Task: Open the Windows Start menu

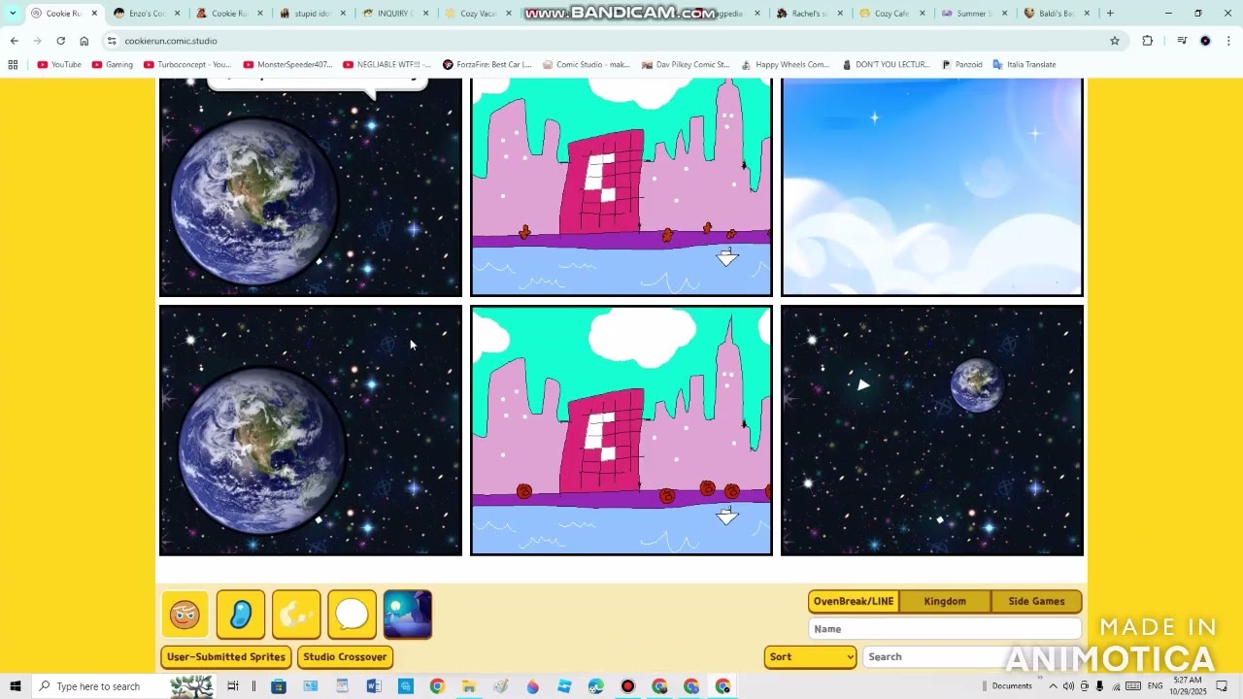Action: tap(16, 686)
